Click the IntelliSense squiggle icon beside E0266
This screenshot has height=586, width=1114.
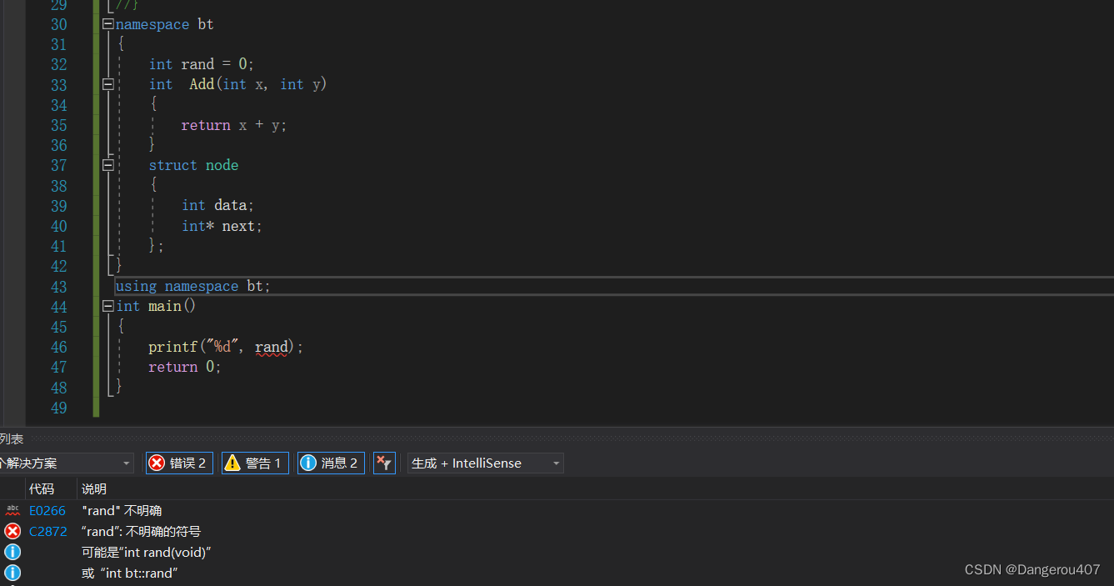12,510
